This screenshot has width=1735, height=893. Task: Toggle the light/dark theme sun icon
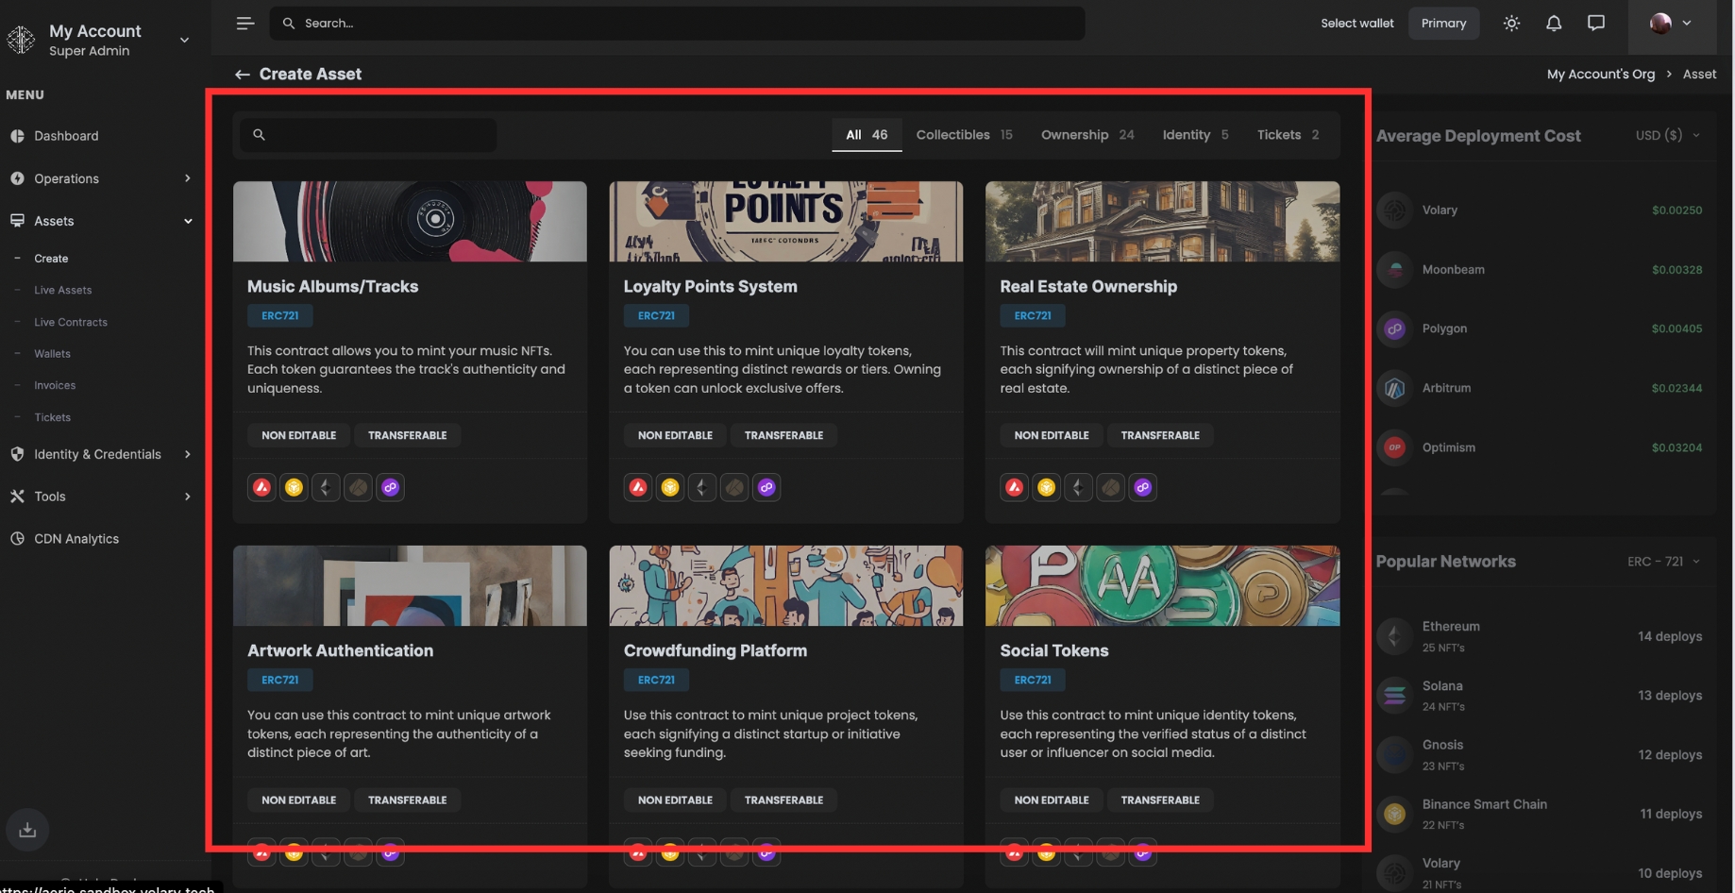tap(1511, 24)
